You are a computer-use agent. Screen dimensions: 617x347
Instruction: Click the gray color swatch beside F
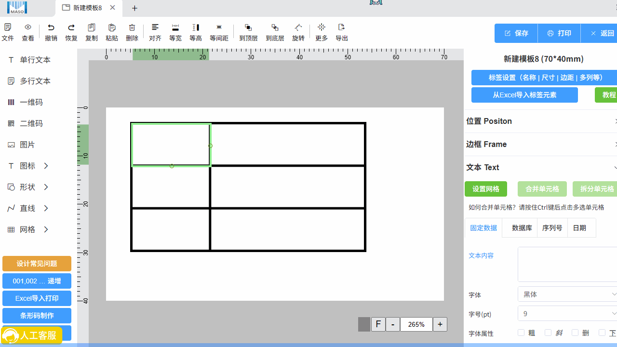point(364,324)
